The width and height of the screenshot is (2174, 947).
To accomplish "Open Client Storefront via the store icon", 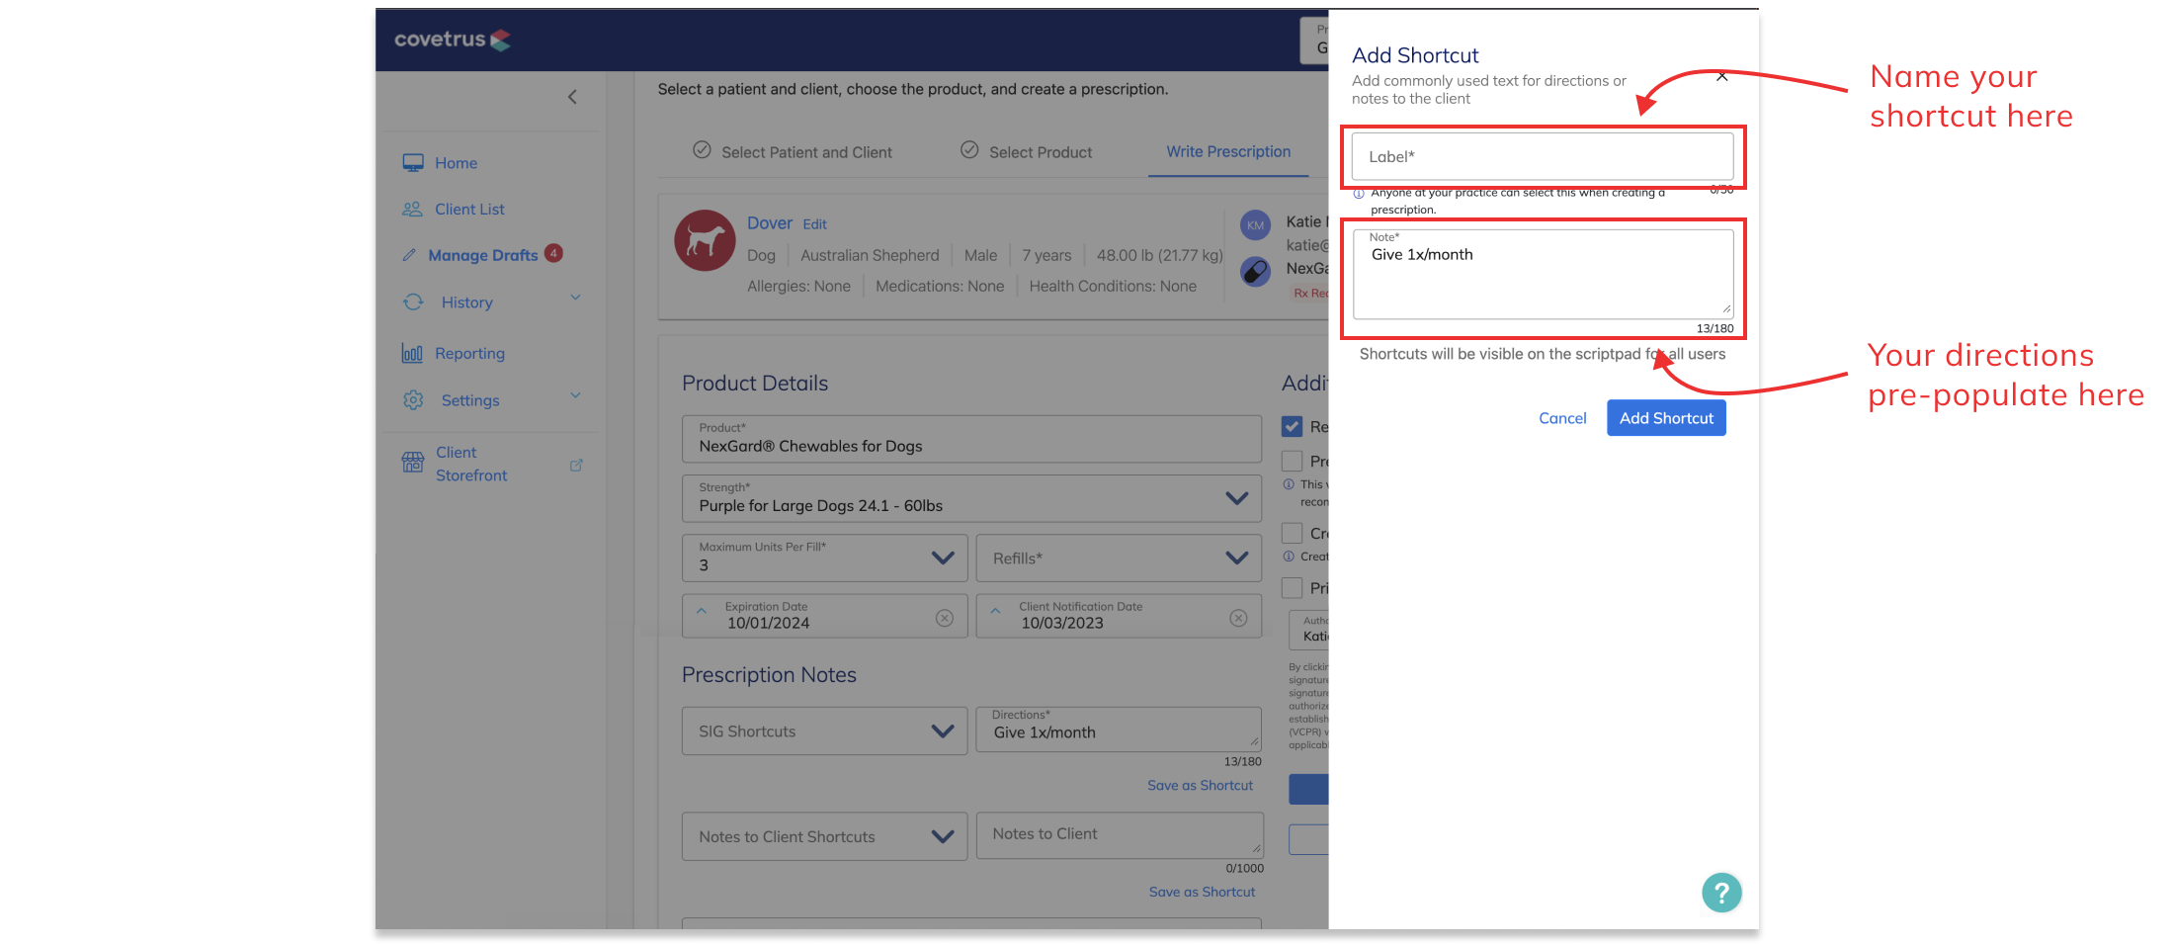I will click(x=412, y=461).
